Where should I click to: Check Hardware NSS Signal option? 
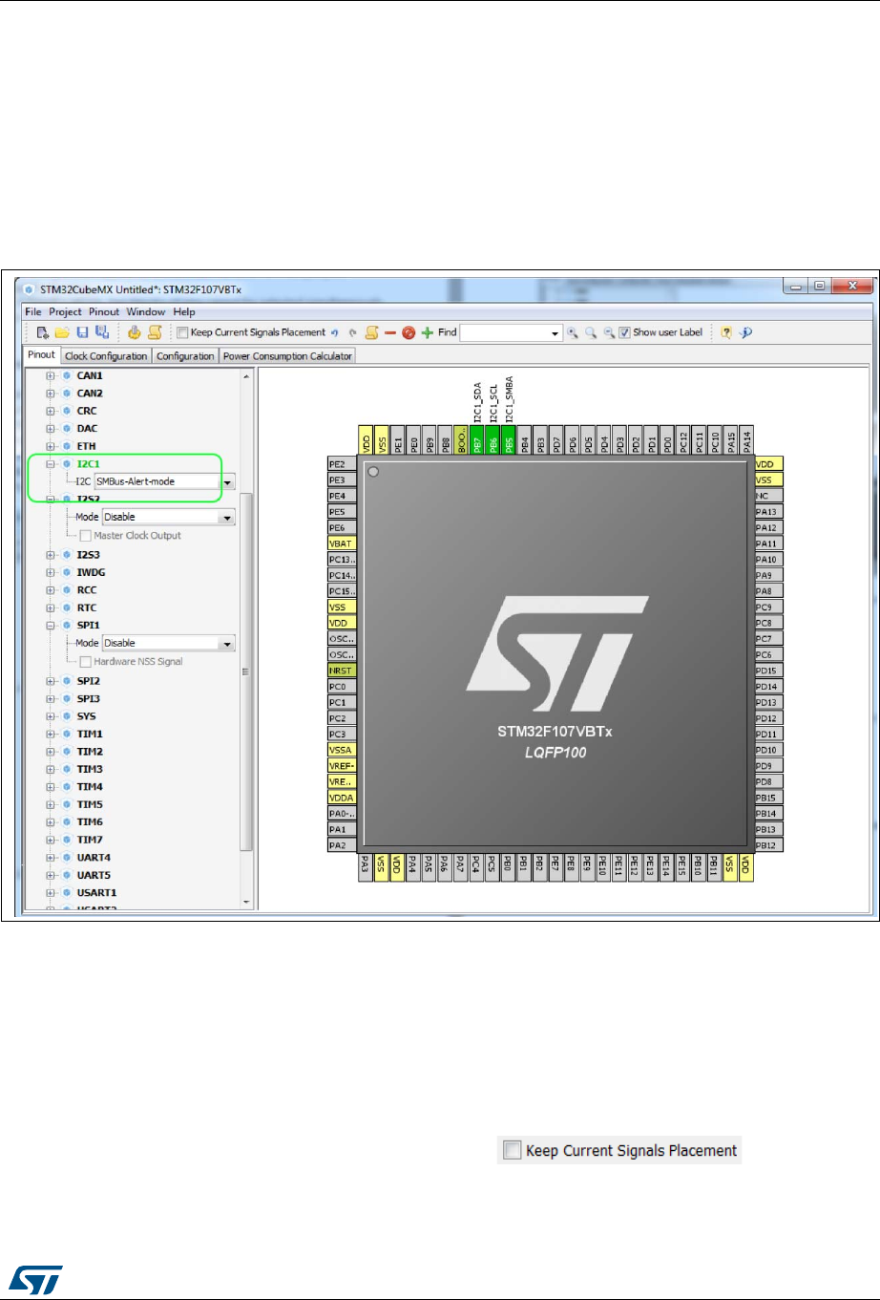(86, 661)
